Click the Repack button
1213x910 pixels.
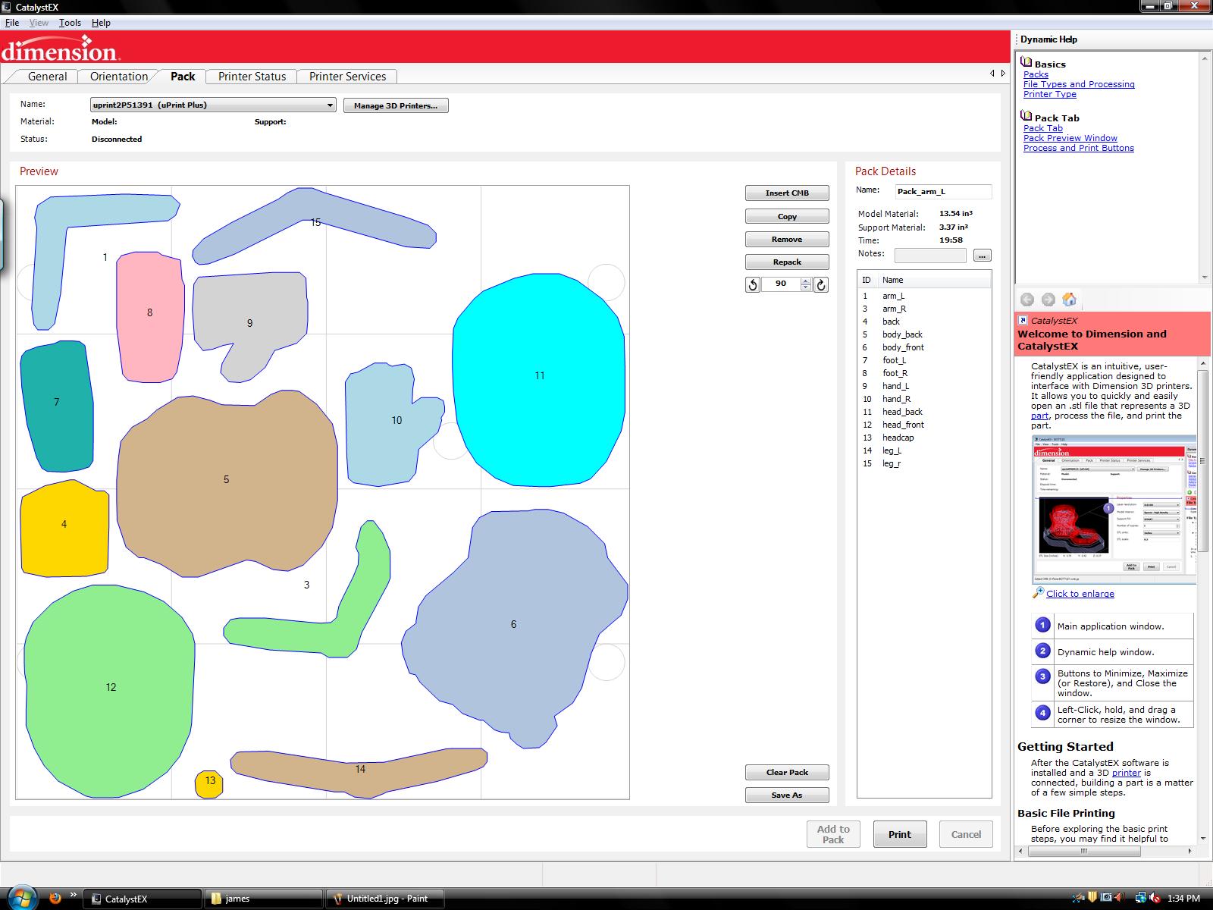(787, 262)
